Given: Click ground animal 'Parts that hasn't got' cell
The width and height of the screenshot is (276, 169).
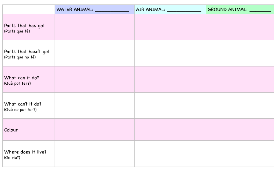Looking at the screenshot, I should 240,53.
